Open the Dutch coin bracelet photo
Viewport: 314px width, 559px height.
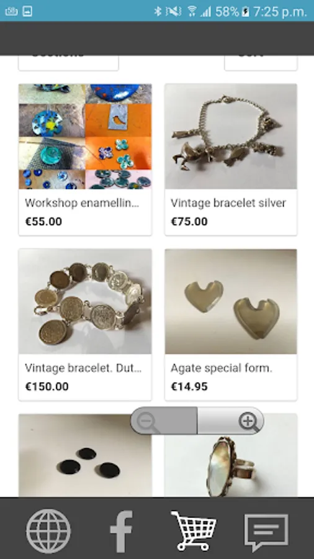click(x=85, y=301)
